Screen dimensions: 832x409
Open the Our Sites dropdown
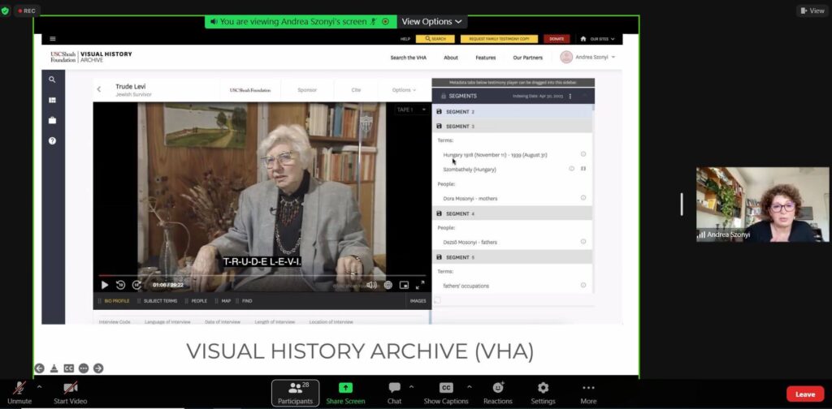(x=597, y=39)
